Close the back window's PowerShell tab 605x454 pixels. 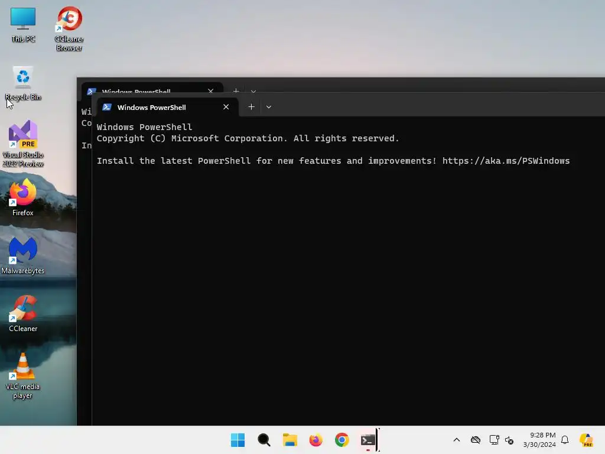pyautogui.click(x=211, y=90)
